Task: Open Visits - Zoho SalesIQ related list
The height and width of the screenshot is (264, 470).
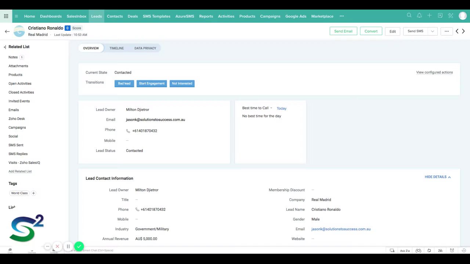Action: coord(24,163)
